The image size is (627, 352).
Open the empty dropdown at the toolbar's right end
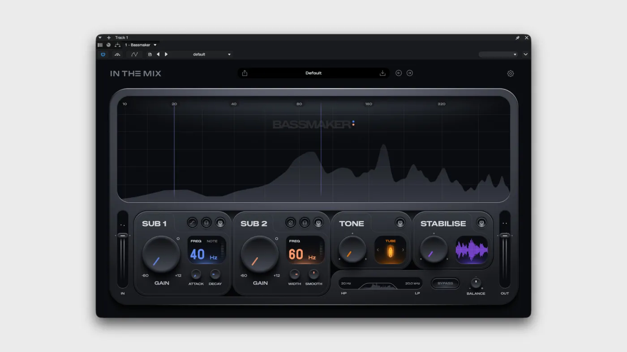click(x=498, y=54)
